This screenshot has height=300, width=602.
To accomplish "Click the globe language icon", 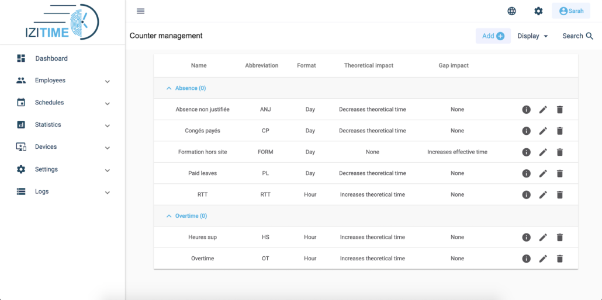I will click(x=512, y=11).
